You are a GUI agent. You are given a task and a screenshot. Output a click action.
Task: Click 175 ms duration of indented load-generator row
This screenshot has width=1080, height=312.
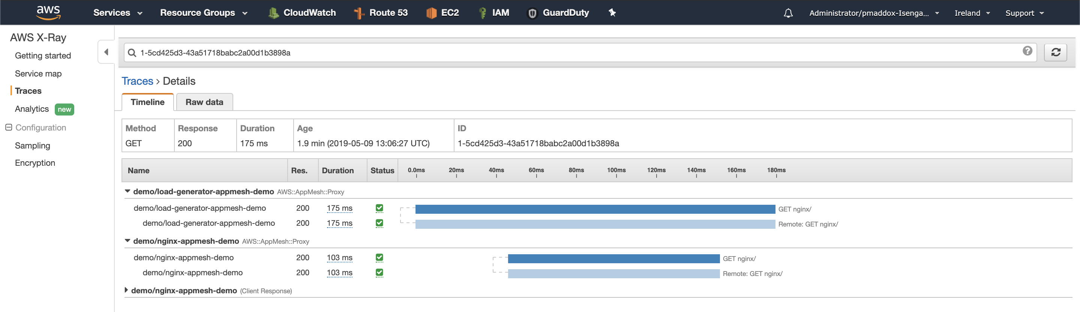click(x=340, y=223)
